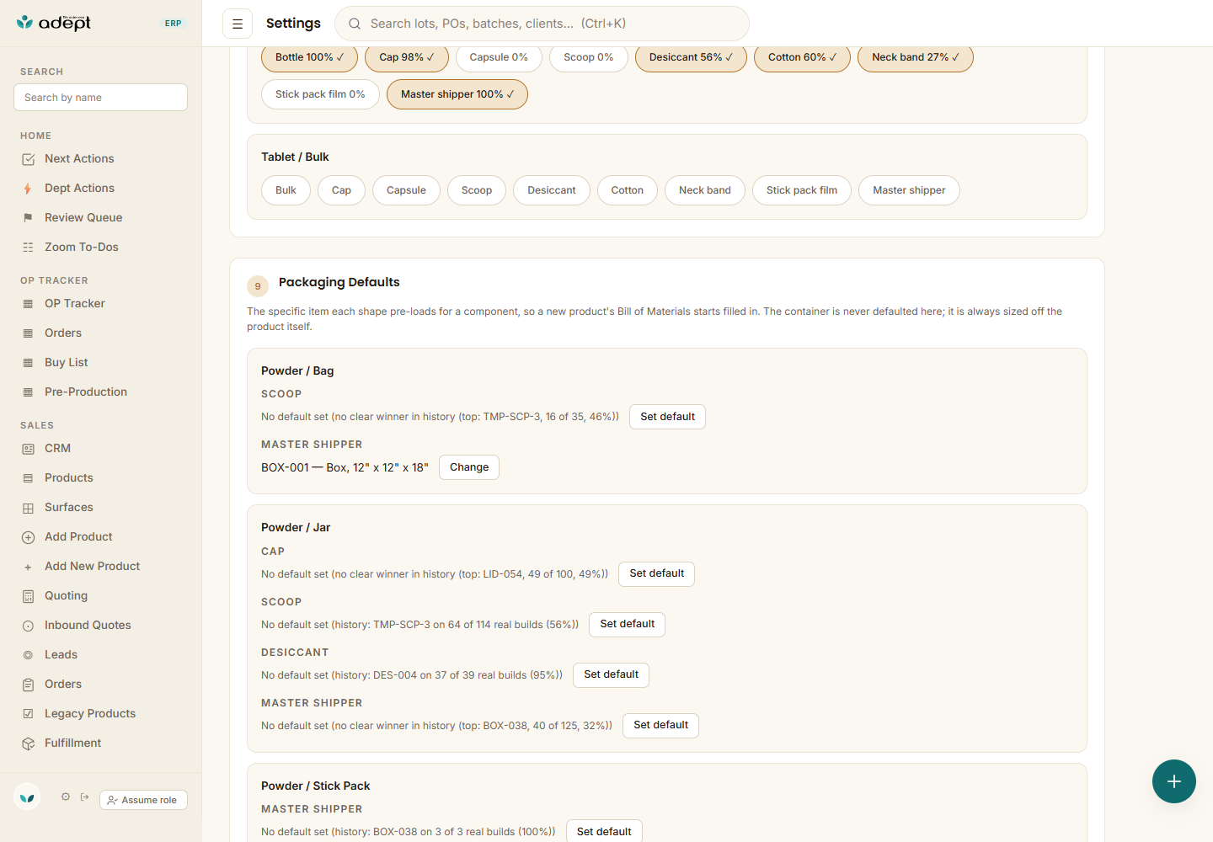This screenshot has height=842, width=1213.
Task: Select the 'Cotton' chip under Tablet / Bulk
Action: tap(628, 190)
